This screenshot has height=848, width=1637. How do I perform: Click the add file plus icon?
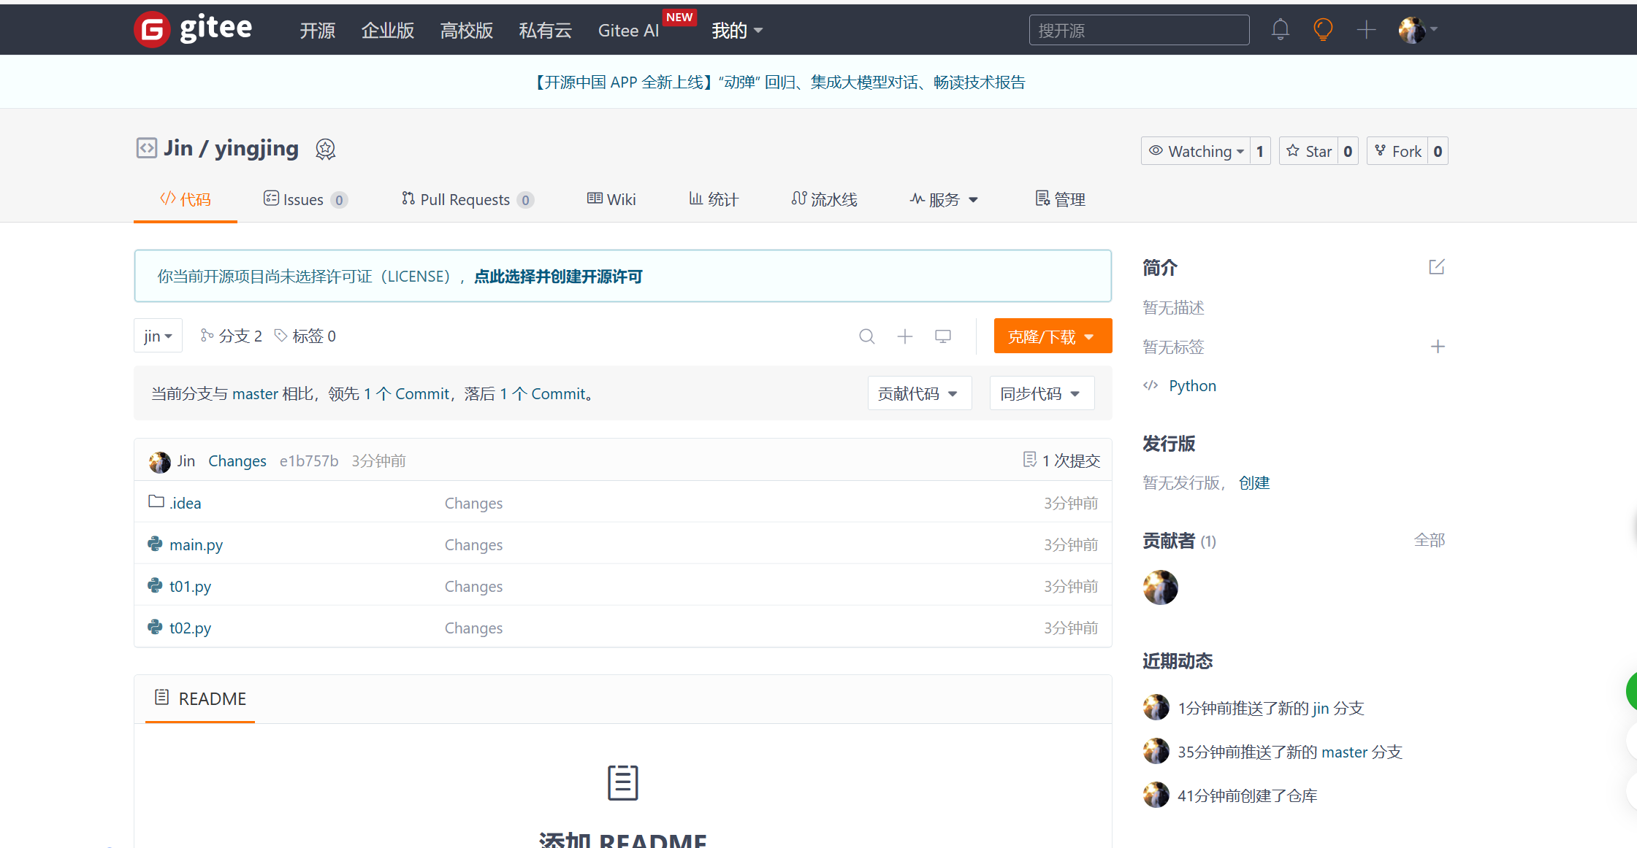pyautogui.click(x=905, y=336)
